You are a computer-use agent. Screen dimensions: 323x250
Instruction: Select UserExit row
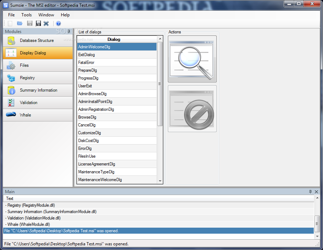coord(117,86)
